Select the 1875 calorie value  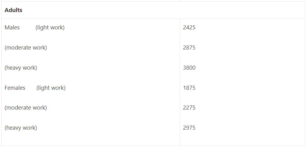(x=189, y=88)
